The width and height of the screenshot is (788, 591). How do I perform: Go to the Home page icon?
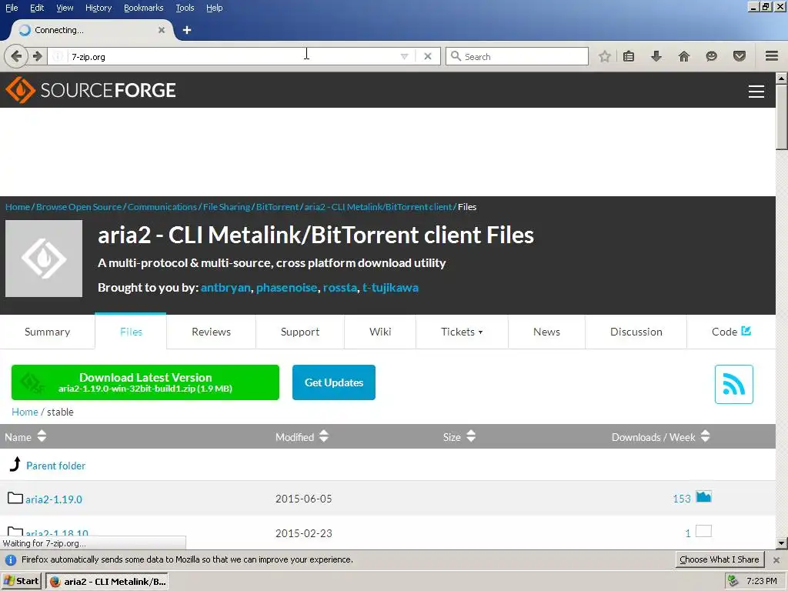[684, 56]
